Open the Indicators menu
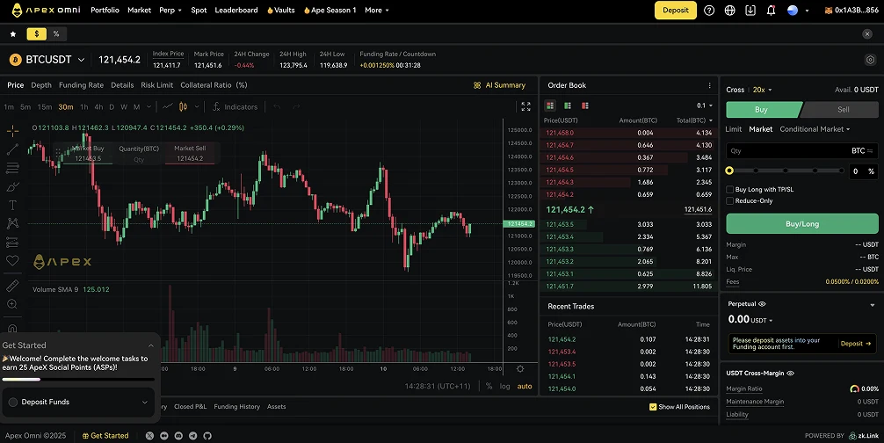The width and height of the screenshot is (884, 443). [x=235, y=106]
